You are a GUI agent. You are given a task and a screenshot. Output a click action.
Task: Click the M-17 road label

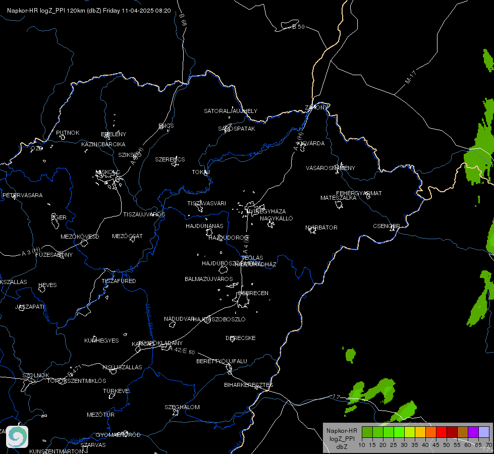click(x=411, y=78)
